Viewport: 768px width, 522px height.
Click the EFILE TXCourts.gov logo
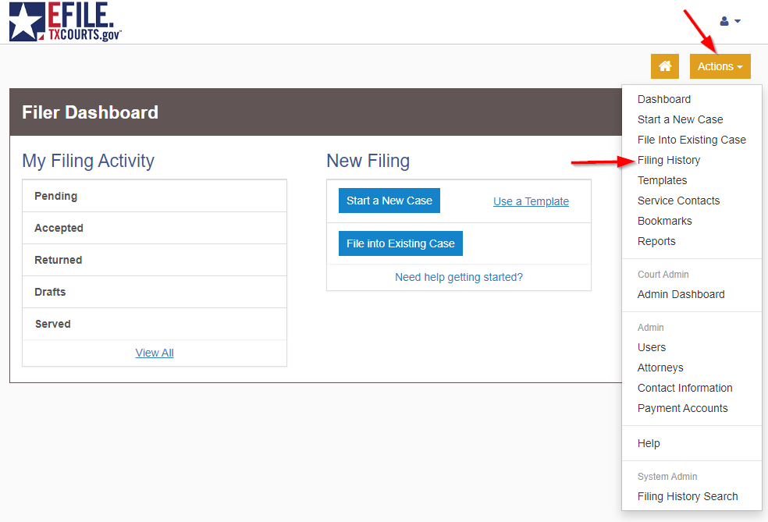coord(66,22)
